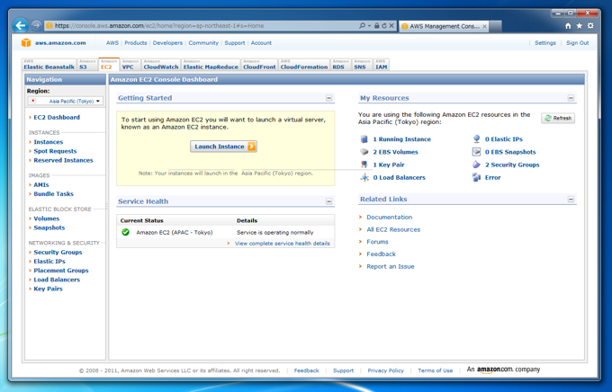The image size is (612, 392).
Task: Switch to the SNS tab
Action: 362,65
